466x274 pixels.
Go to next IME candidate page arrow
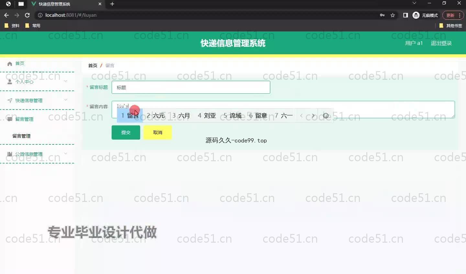313,116
